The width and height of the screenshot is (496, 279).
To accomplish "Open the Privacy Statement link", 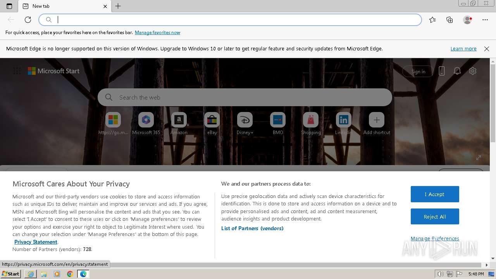I will coord(36,242).
